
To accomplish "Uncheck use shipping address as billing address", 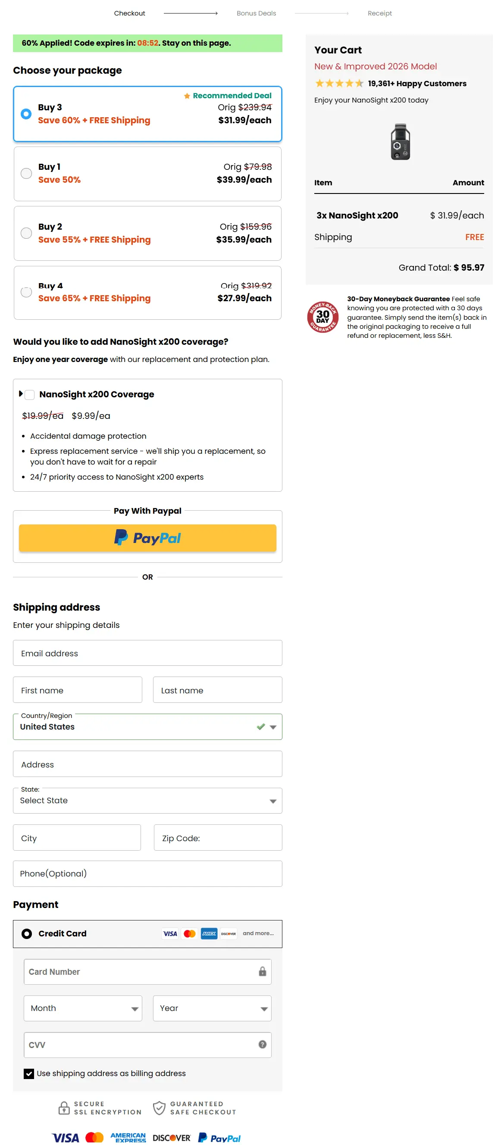I will pos(29,1073).
